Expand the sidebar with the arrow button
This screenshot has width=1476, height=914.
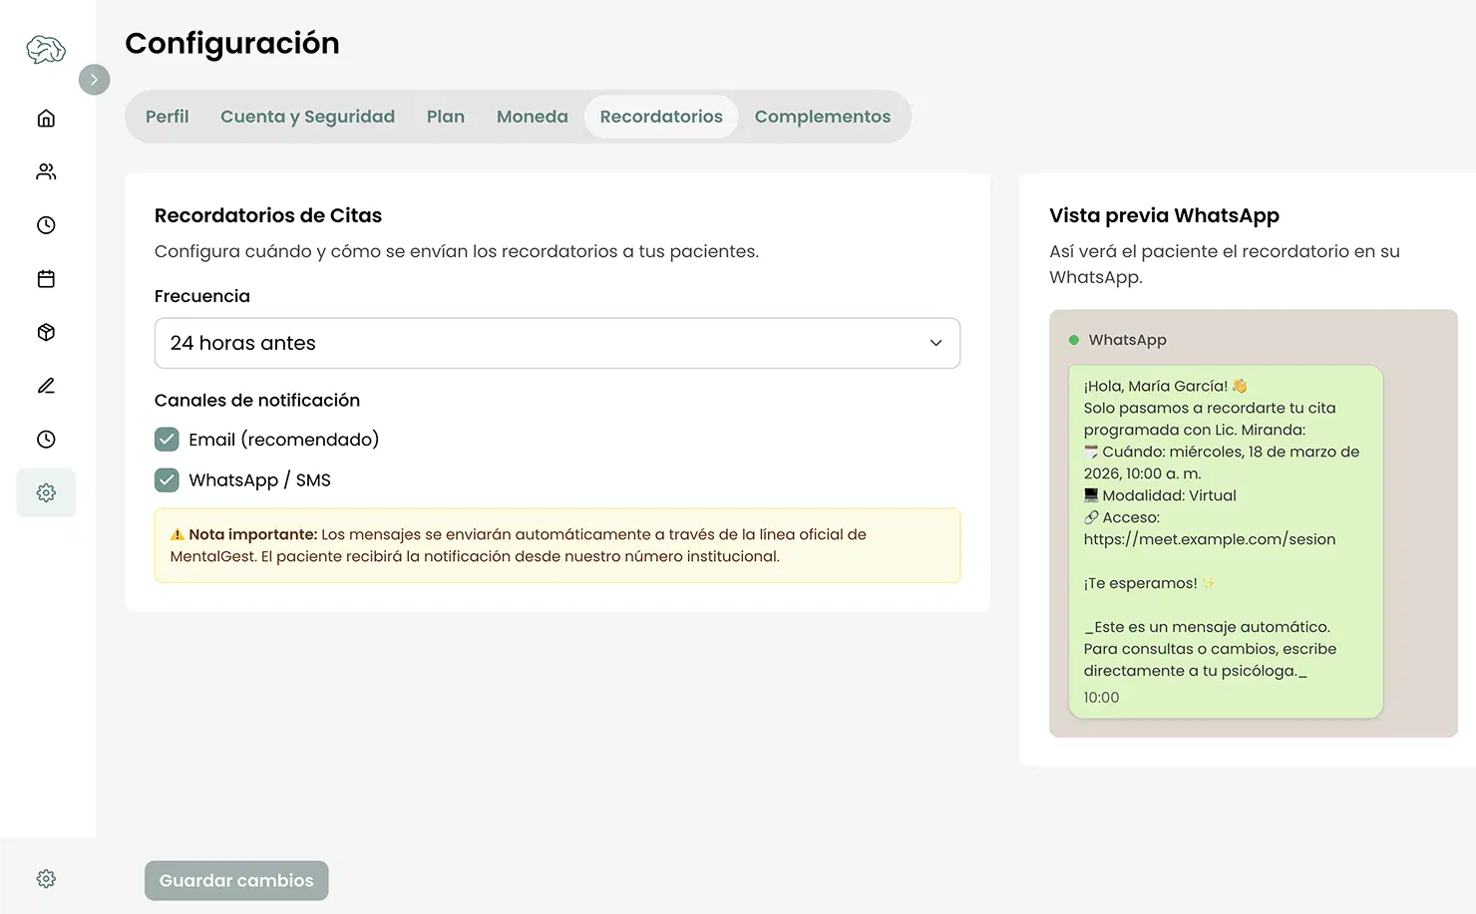click(x=94, y=80)
